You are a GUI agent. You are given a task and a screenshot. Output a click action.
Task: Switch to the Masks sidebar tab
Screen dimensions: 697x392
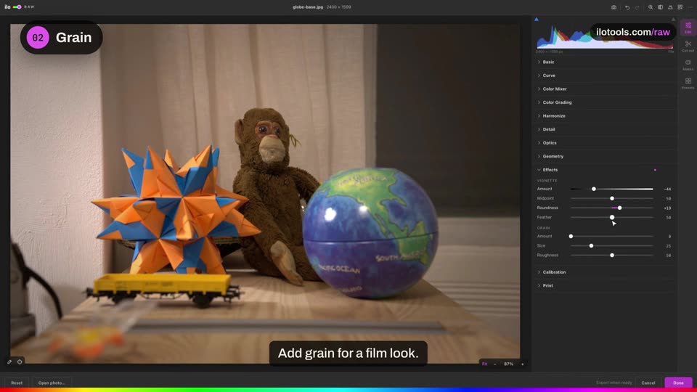tap(688, 65)
